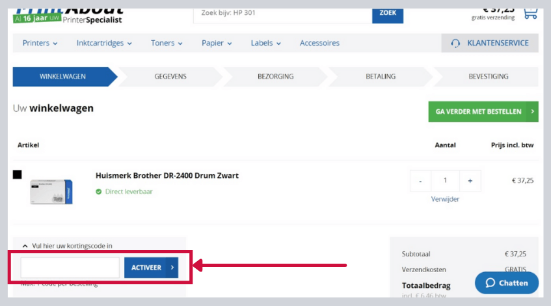
Task: Collapse the kortingscode section
Action: pos(25,246)
